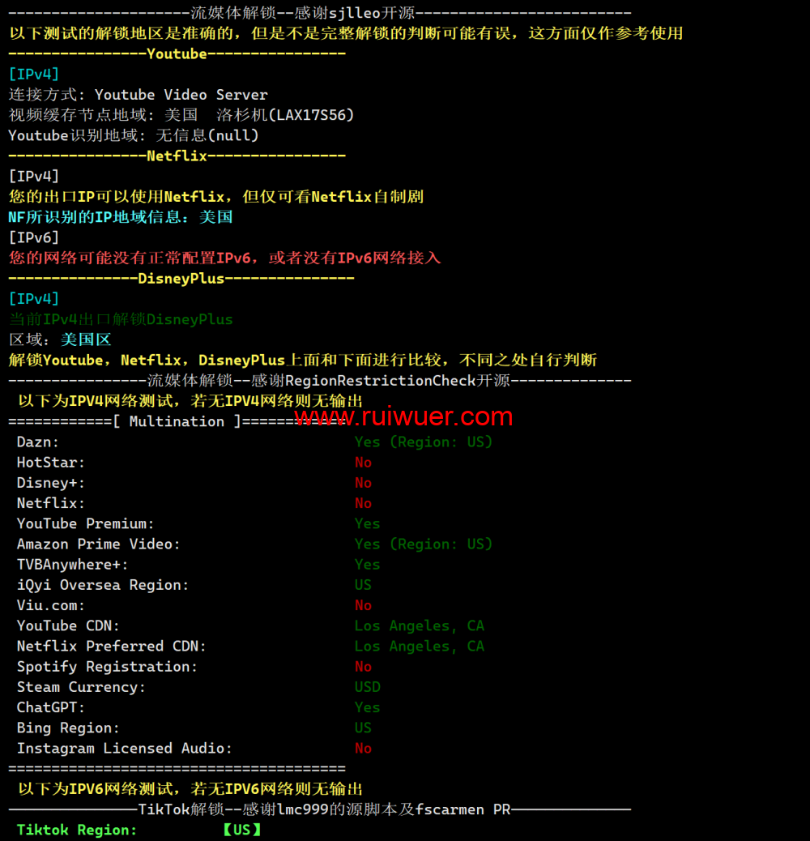Click the DisneyPlus section header
810x841 pixels.
tap(181, 278)
